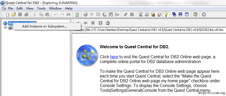Open a file with the folder icon
226x96 pixels.
(x=13, y=15)
